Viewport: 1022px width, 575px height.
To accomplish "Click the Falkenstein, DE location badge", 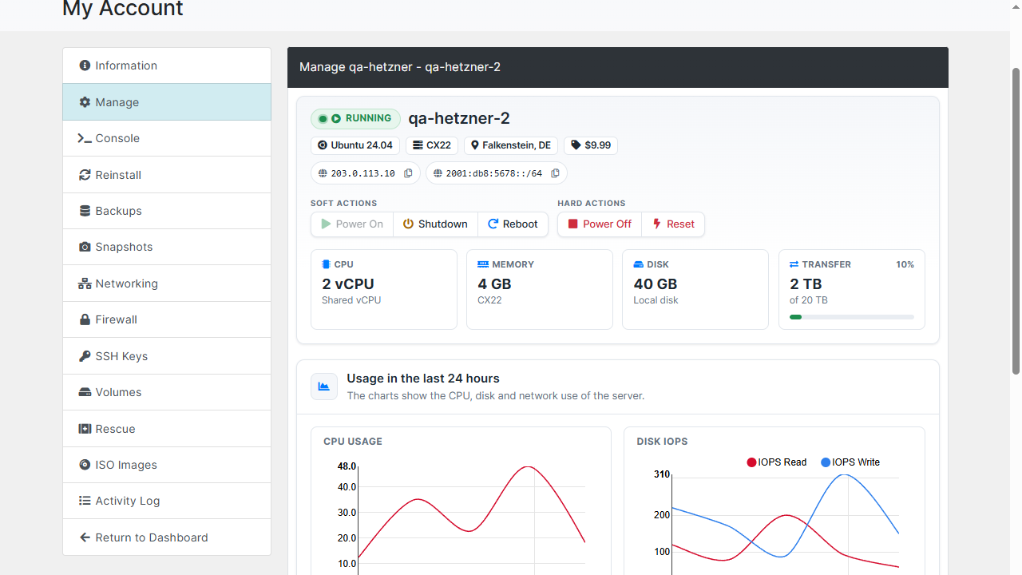I will [x=511, y=145].
